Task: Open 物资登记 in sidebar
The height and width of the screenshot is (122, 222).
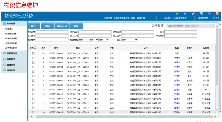Action: point(9,29)
